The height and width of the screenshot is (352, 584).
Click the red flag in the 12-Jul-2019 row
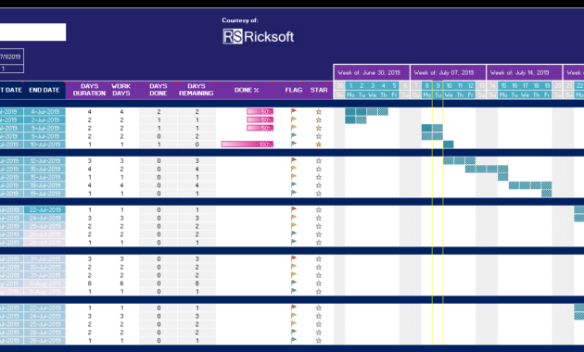294,160
